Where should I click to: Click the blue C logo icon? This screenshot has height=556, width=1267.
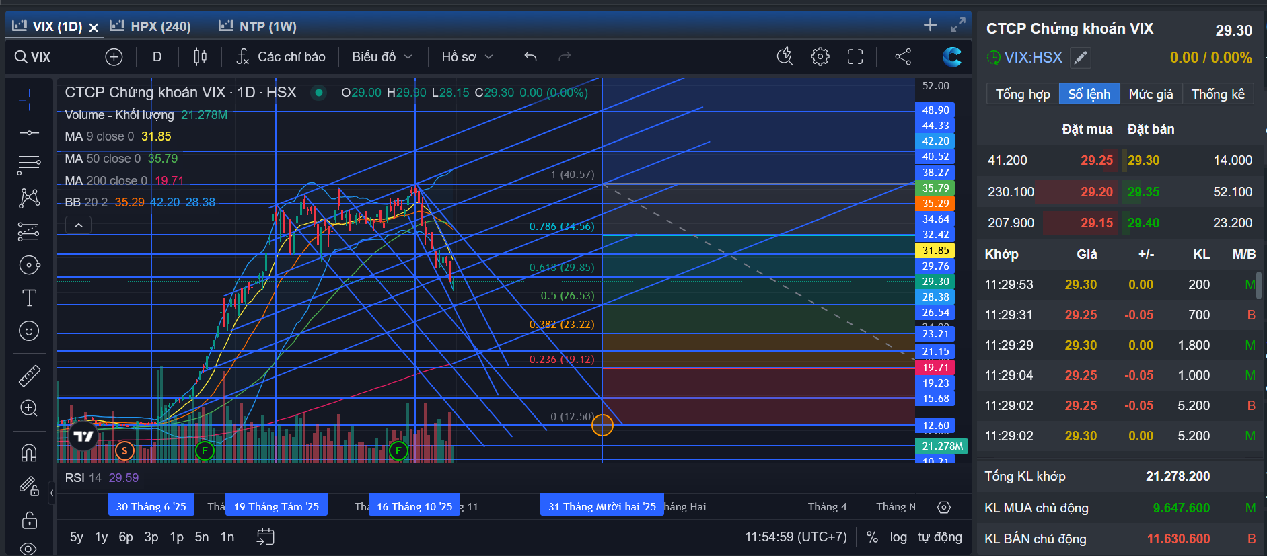click(x=952, y=57)
